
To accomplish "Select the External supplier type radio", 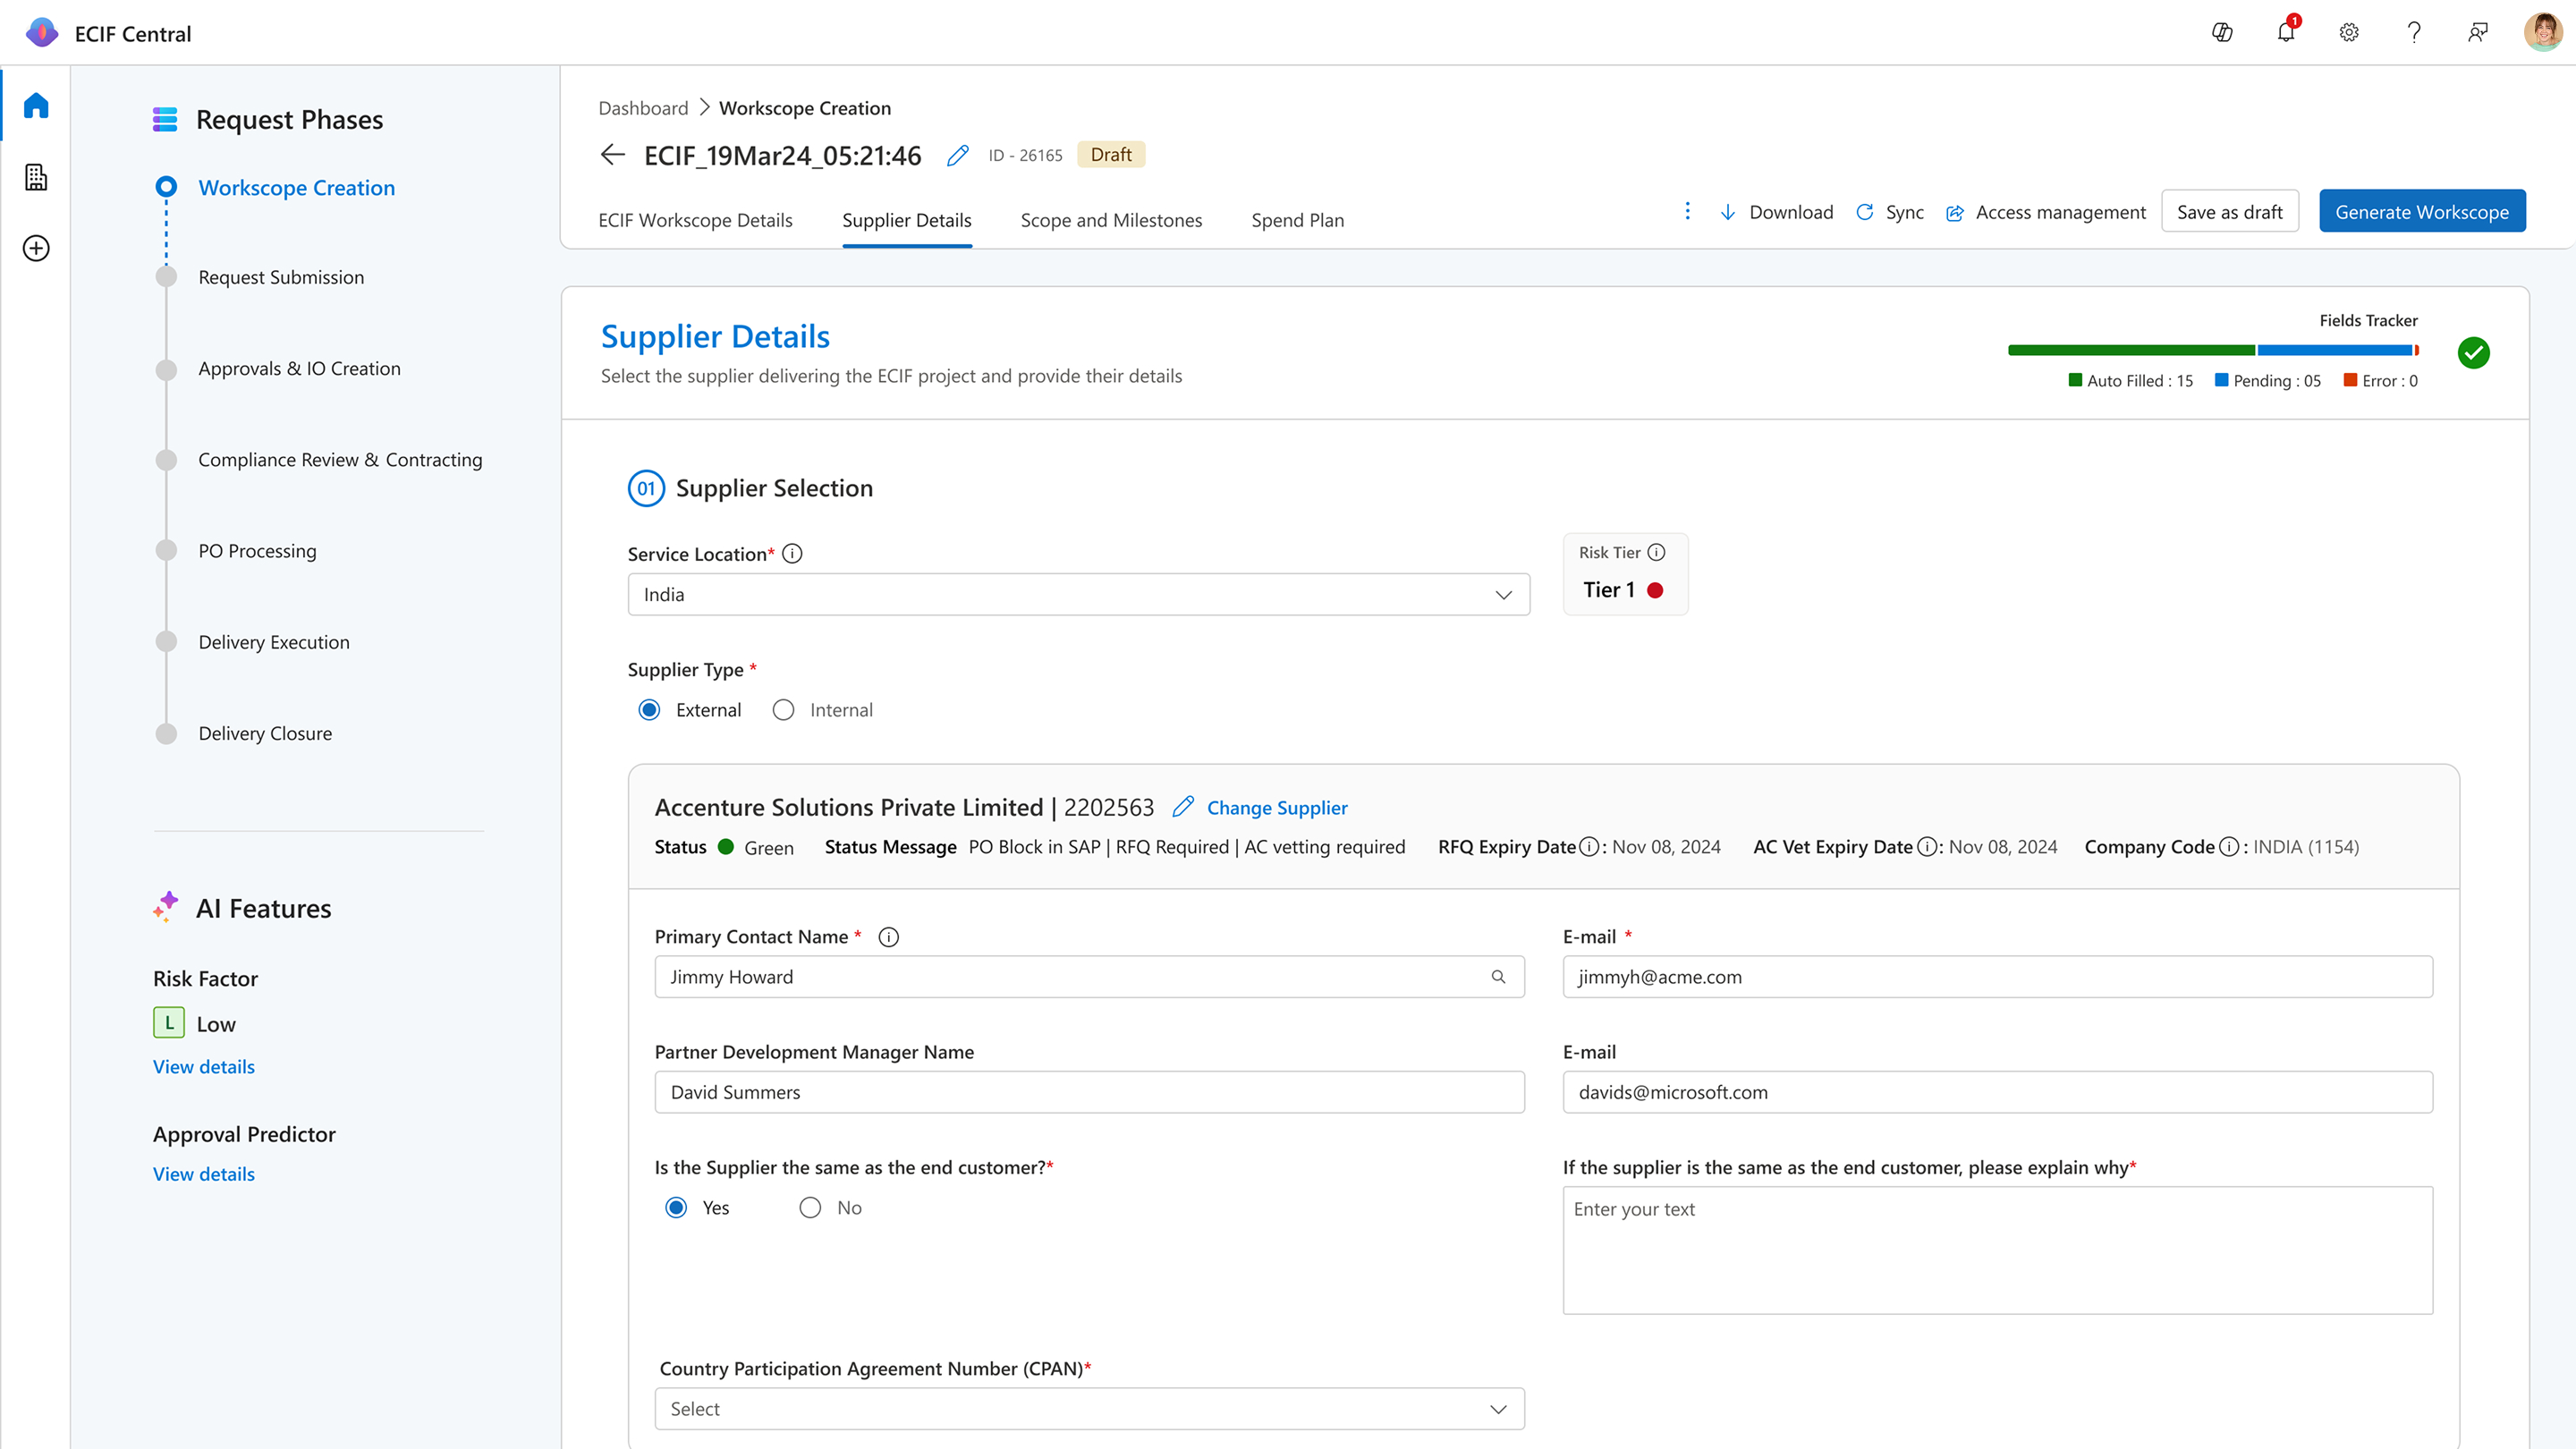I will tap(649, 710).
